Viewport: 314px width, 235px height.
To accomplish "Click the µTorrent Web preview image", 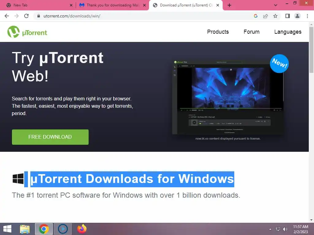I will coord(228,97).
